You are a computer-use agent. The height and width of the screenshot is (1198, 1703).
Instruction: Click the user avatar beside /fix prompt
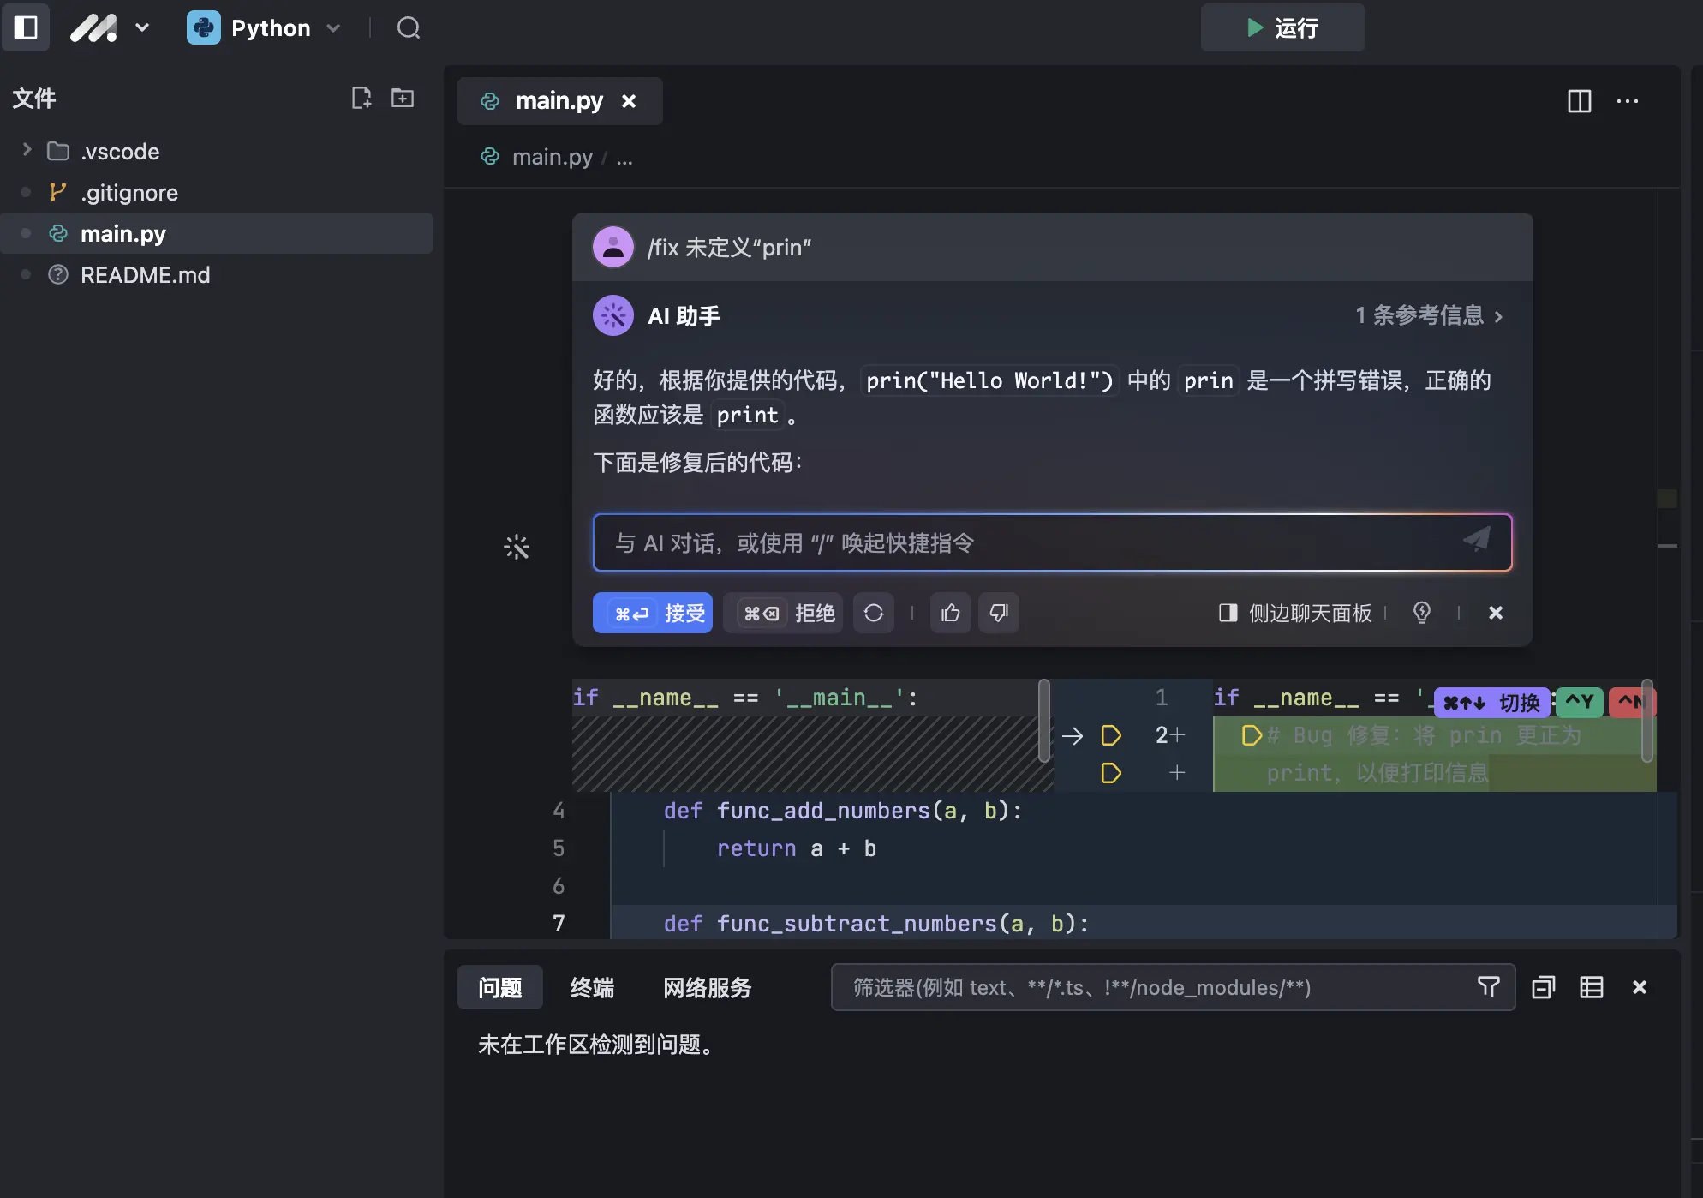[613, 247]
